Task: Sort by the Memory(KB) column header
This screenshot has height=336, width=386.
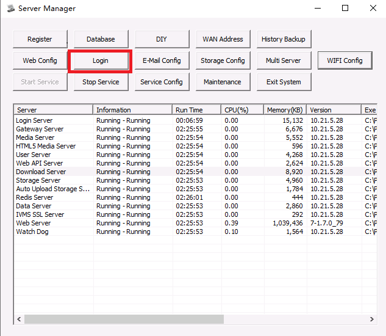Action: point(285,110)
